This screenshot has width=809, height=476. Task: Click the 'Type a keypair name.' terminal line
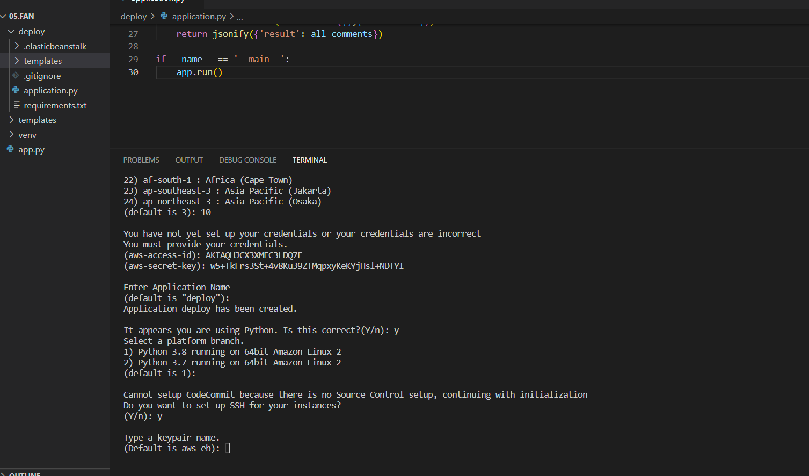171,437
